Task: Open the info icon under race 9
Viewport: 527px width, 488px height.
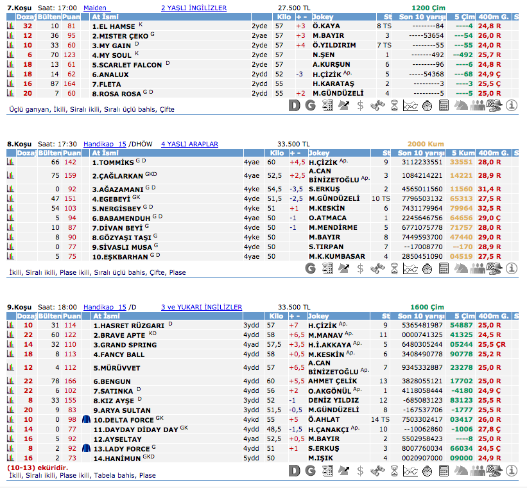Action: point(512,471)
